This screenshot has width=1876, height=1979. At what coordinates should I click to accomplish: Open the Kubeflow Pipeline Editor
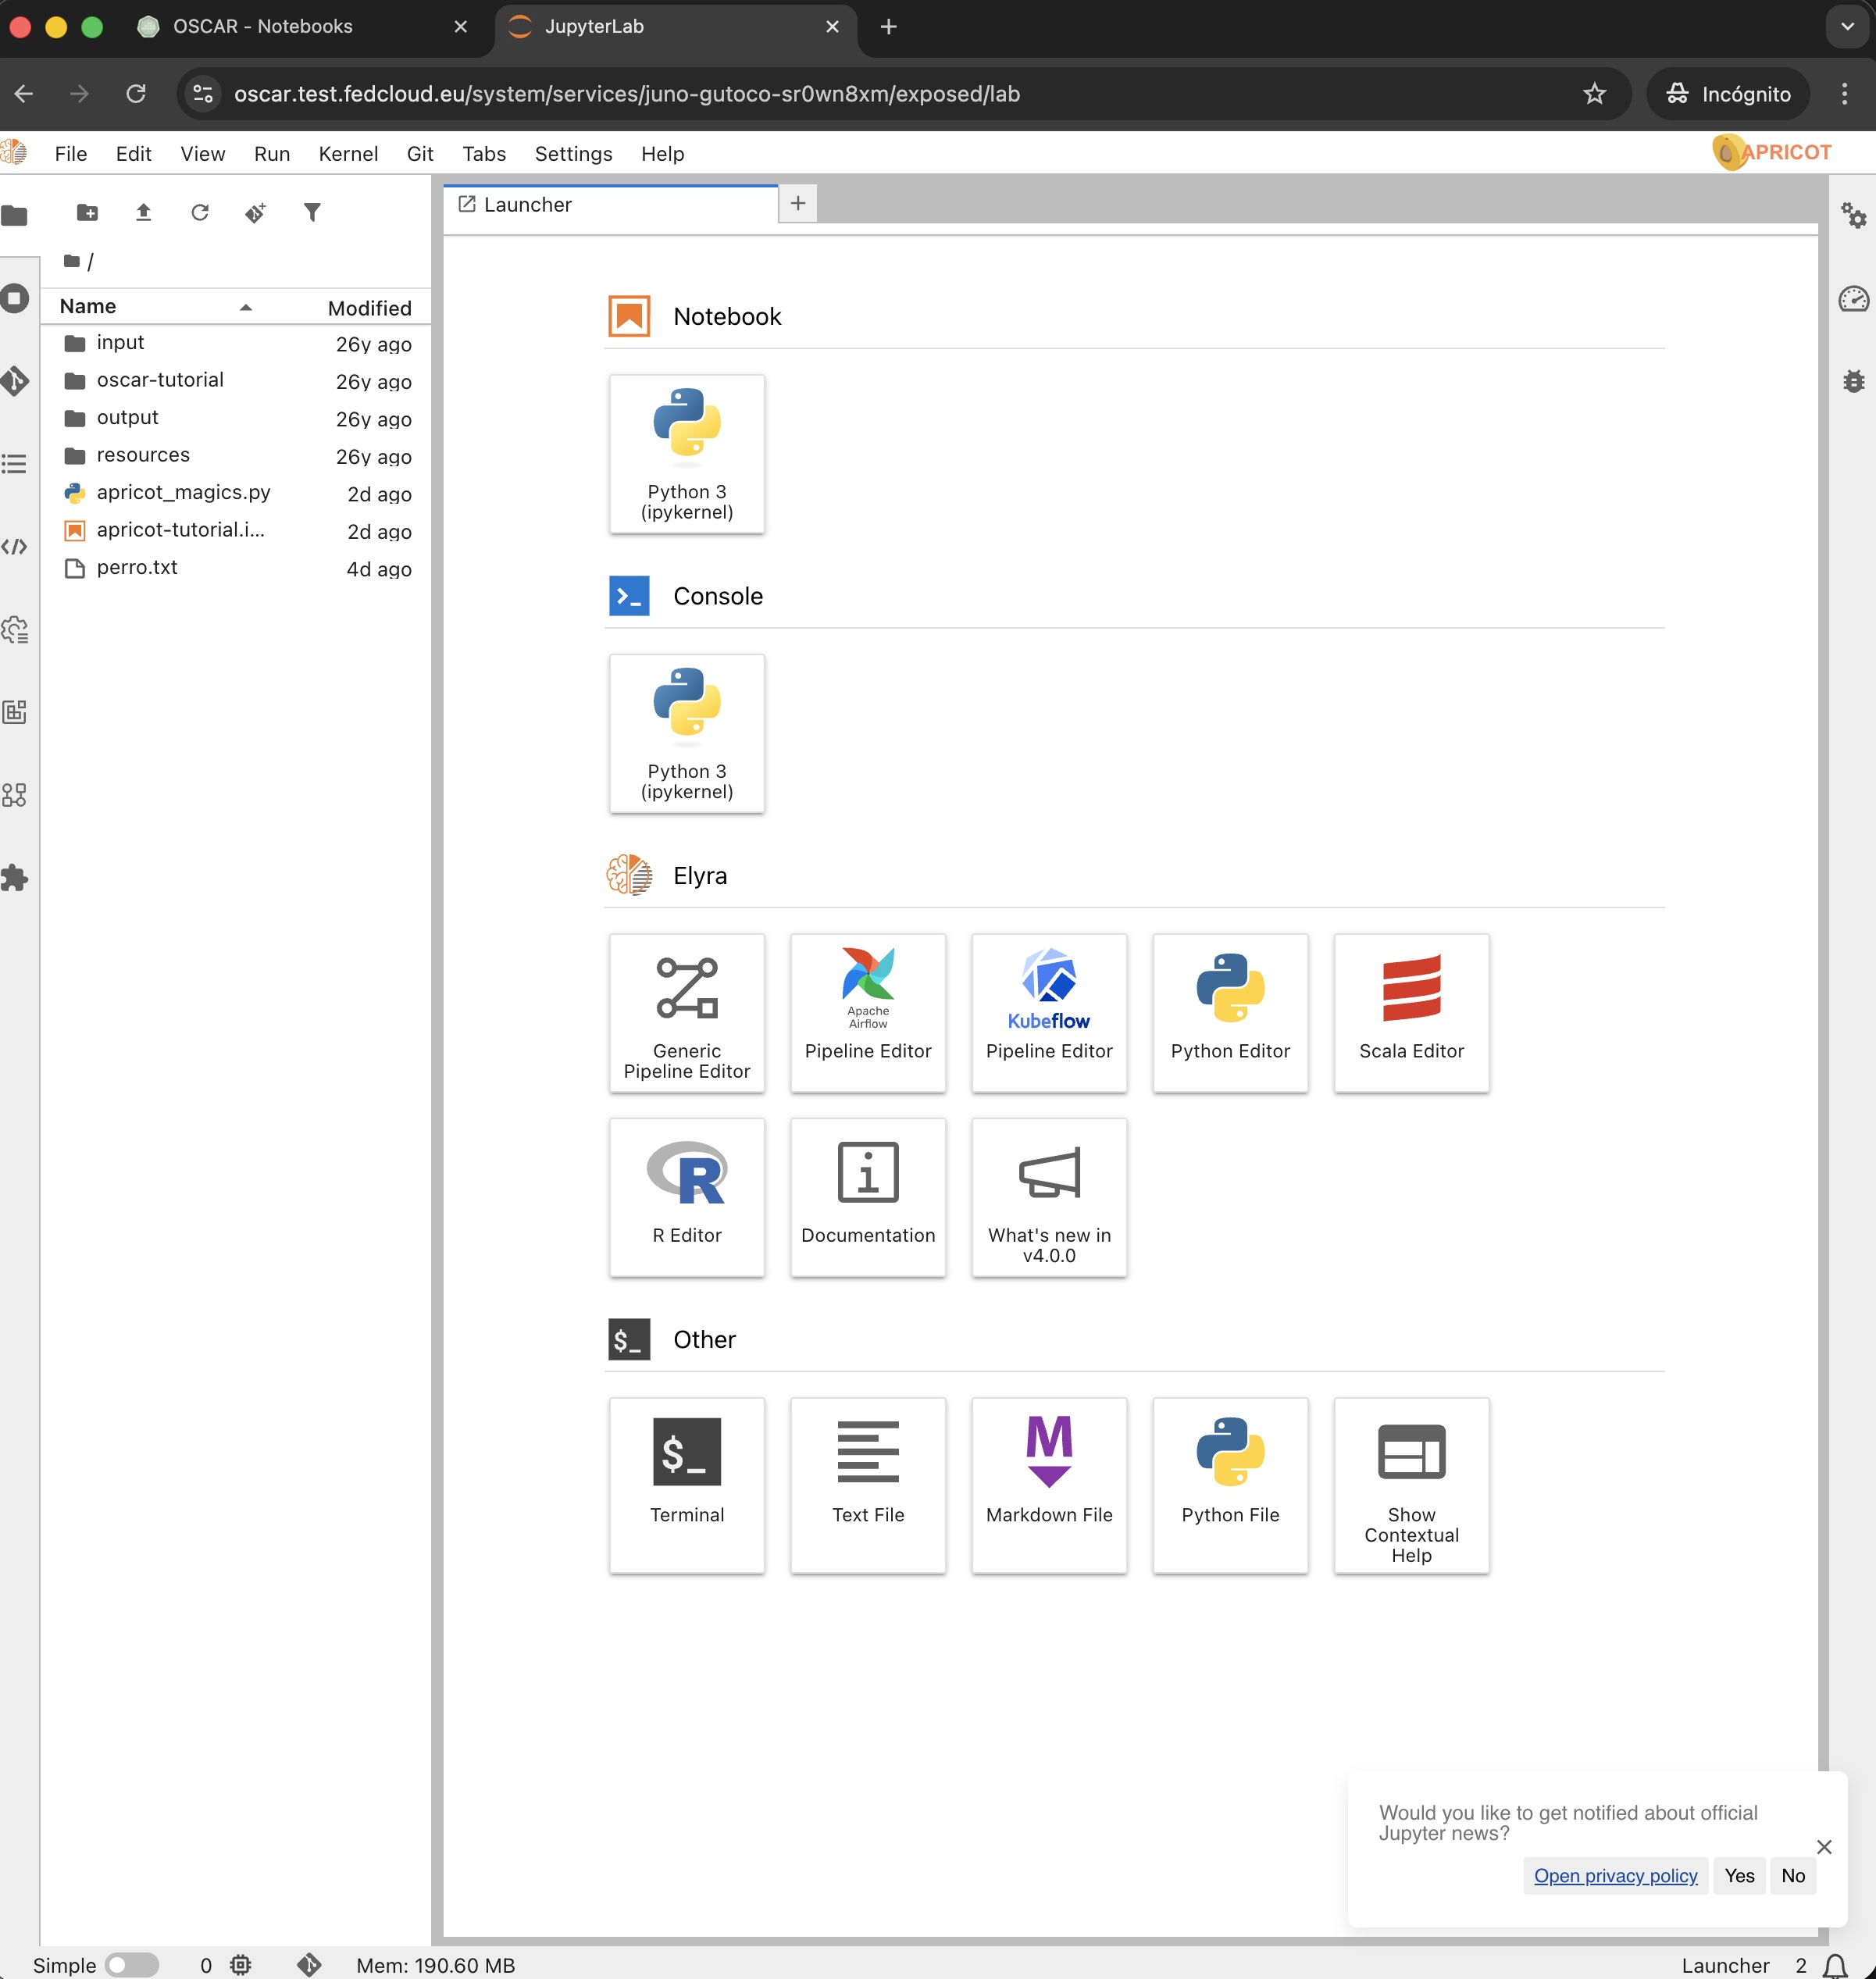1048,1012
